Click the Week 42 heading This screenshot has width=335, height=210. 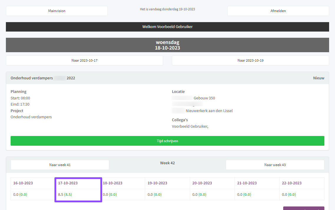(x=167, y=163)
